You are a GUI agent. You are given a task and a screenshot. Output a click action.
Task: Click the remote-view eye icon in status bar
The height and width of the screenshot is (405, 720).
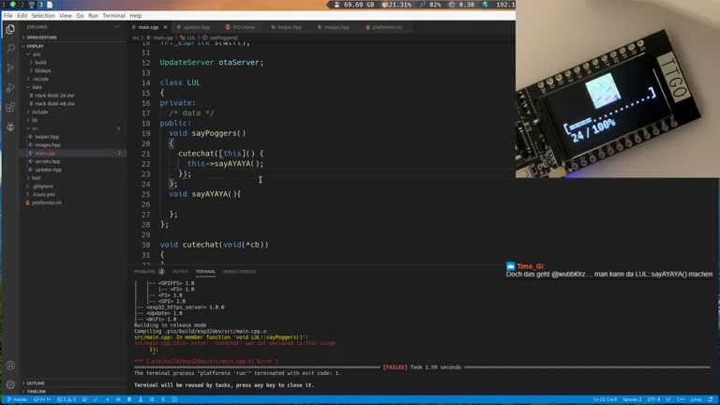coord(118,399)
